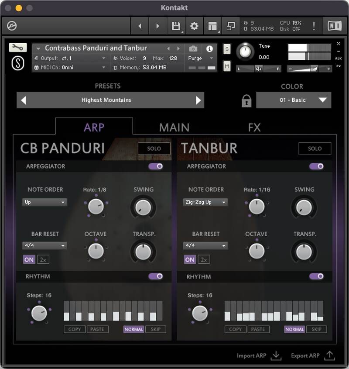Viewport: 349px width, 369px height.
Task: Switch to the MAIN tab
Action: (174, 127)
